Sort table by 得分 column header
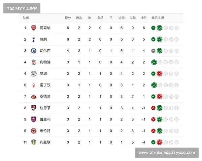The image size is (202, 161). (x=68, y=18)
